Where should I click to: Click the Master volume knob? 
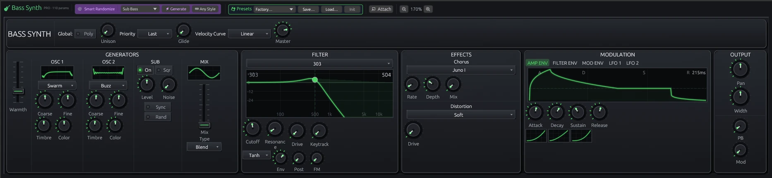(283, 30)
